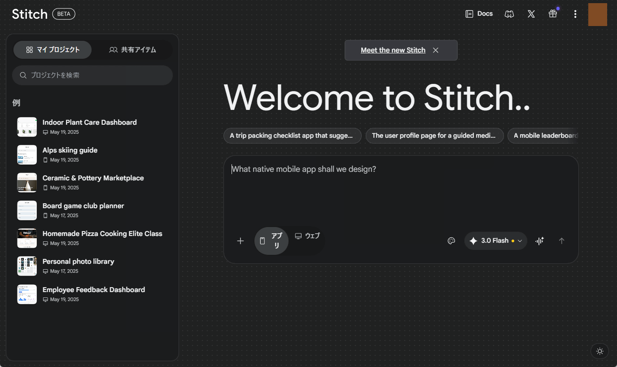This screenshot has height=367, width=617.
Task: Start voice input with the waveform icon
Action: [539, 241]
